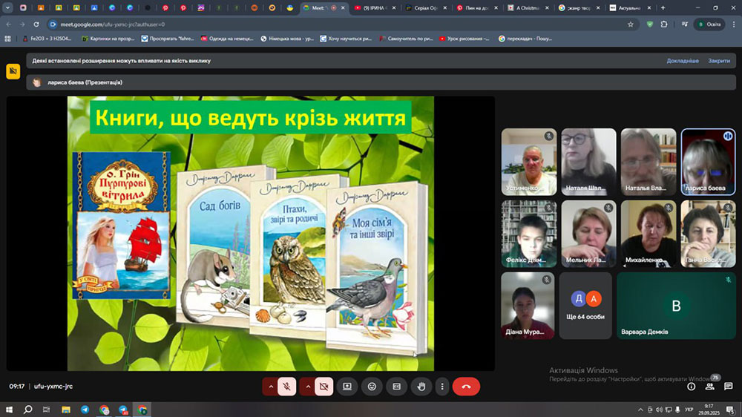This screenshot has width=742, height=417.
Task: Select Ганна Васил... participant tile
Action: point(708,234)
